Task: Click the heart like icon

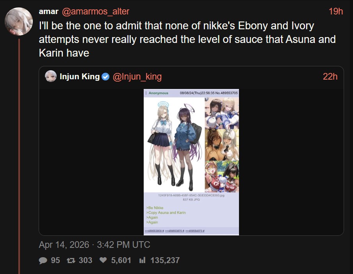Action: (x=103, y=260)
